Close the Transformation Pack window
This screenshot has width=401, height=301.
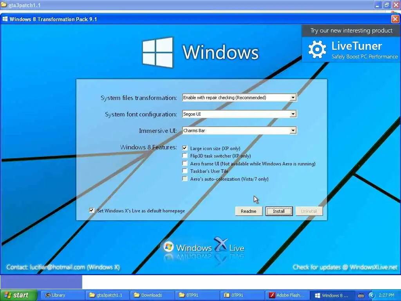(x=395, y=19)
